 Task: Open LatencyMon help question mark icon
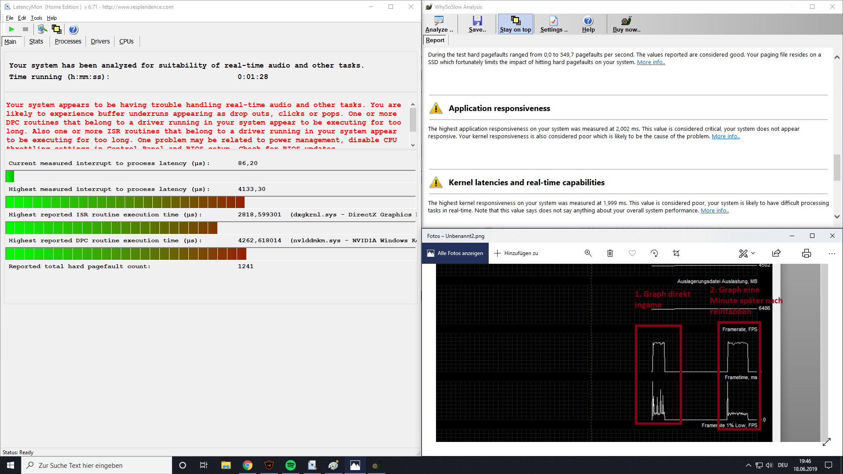[x=73, y=29]
